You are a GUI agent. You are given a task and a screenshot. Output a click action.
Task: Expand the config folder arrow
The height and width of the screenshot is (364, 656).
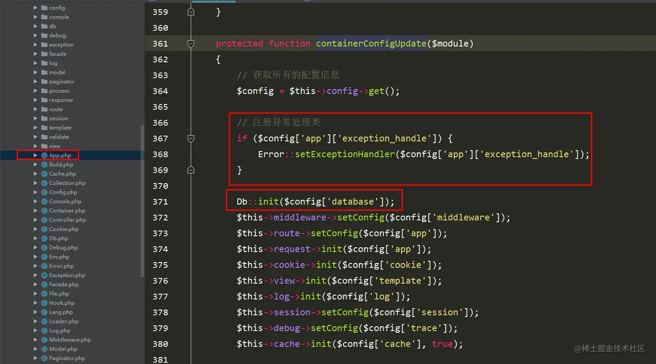pyautogui.click(x=36, y=8)
